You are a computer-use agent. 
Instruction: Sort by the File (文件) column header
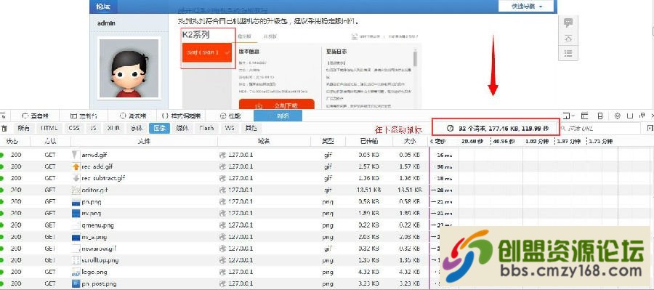tap(144, 142)
